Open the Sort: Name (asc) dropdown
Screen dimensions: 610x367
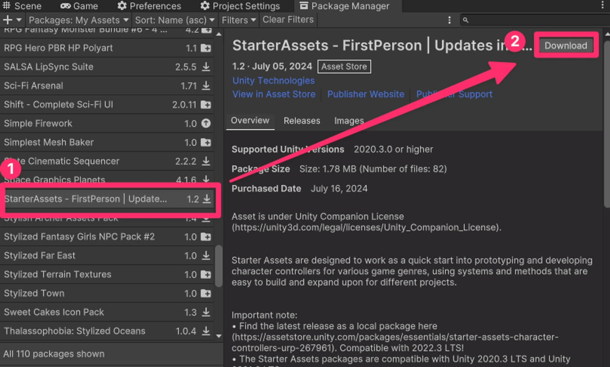[175, 20]
